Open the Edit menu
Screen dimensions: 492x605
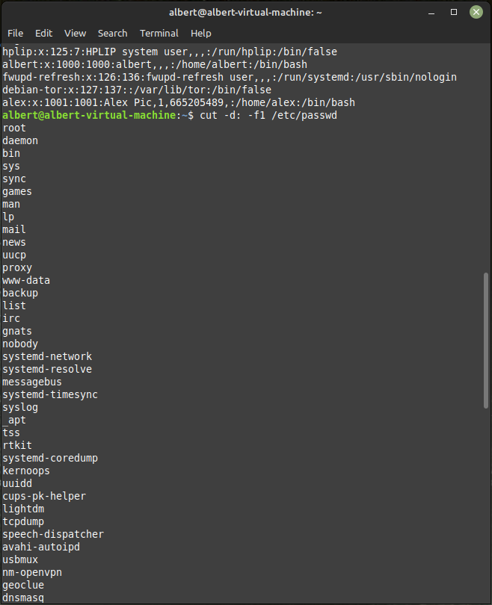click(x=43, y=34)
